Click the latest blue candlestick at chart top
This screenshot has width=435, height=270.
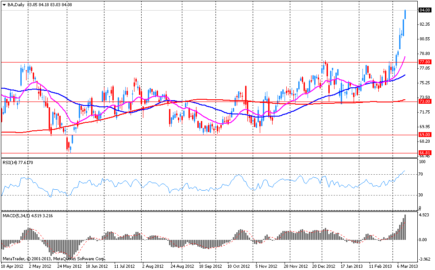coord(405,14)
